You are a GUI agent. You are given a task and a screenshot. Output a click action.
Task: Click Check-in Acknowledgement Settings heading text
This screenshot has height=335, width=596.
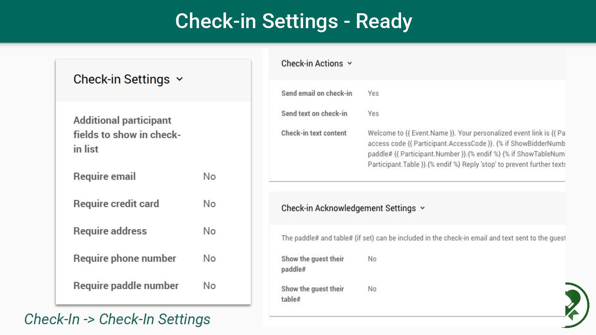[x=348, y=208]
